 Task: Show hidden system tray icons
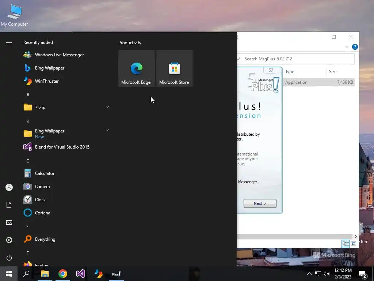309,274
